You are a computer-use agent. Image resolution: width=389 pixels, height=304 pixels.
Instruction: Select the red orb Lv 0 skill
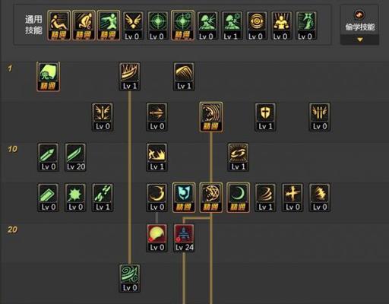coord(157,238)
